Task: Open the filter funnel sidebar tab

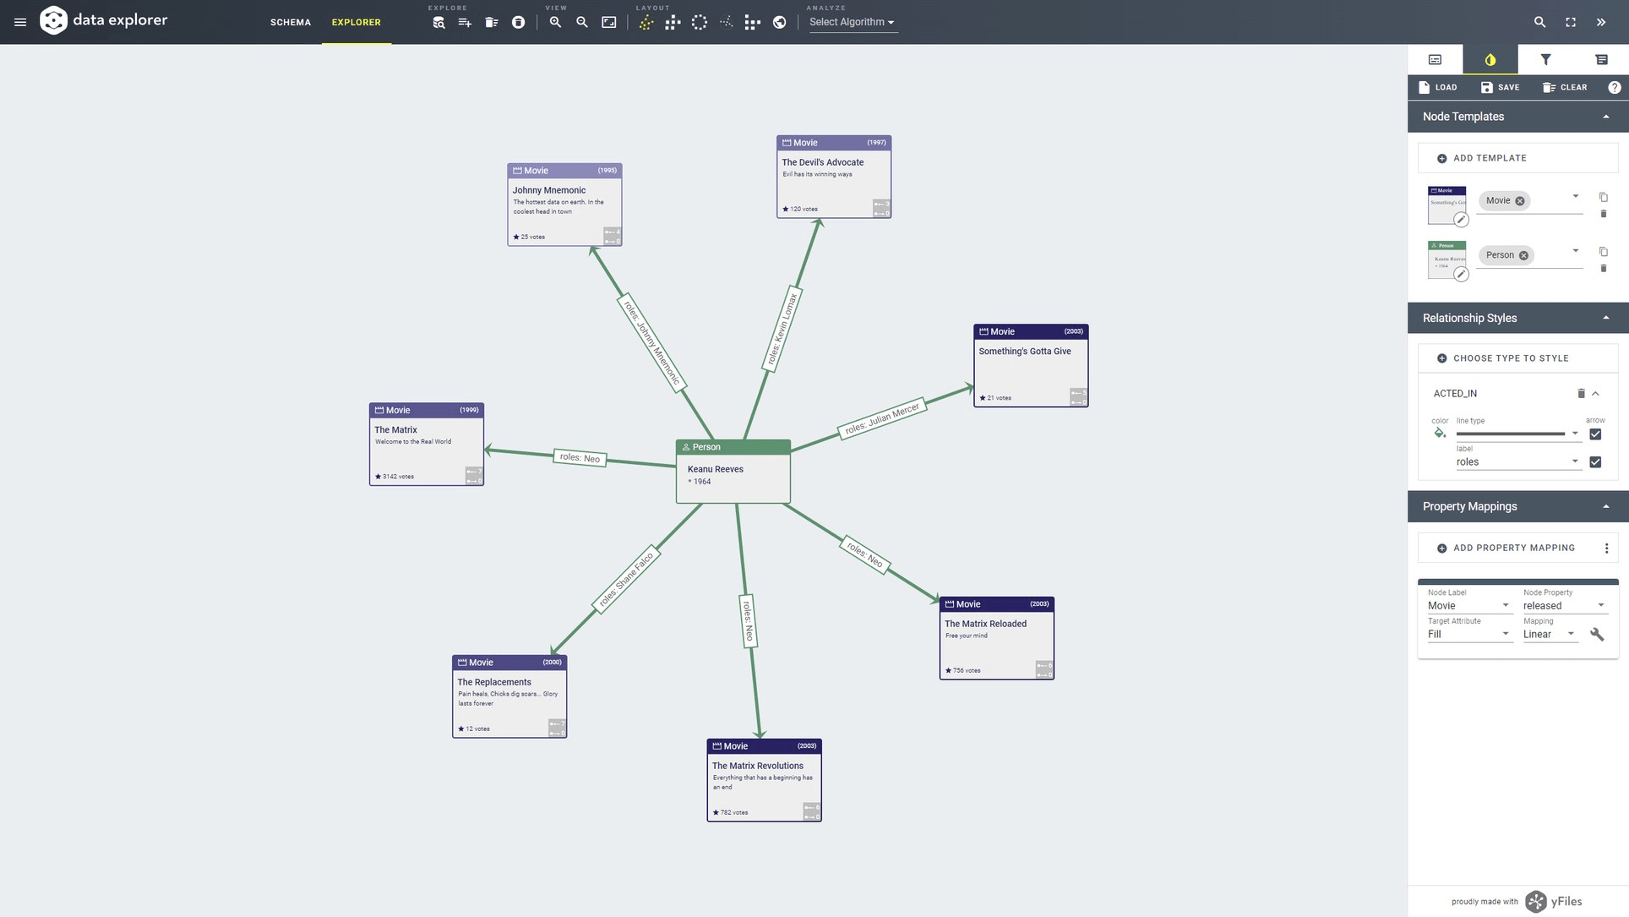Action: tap(1545, 59)
